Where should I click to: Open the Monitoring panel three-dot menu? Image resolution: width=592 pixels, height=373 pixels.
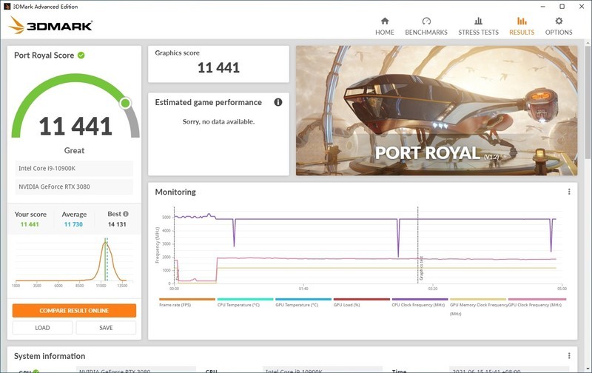(x=569, y=192)
